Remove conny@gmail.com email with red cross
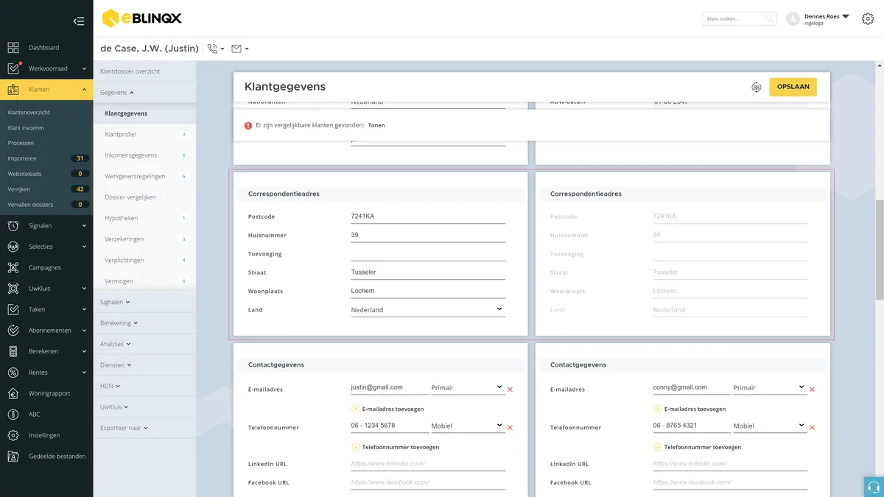 pos(813,389)
